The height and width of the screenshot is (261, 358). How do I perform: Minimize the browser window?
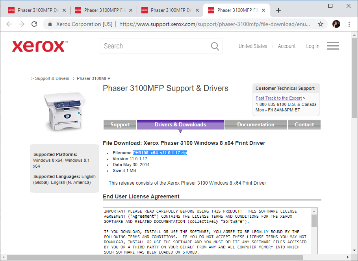point(312,6)
